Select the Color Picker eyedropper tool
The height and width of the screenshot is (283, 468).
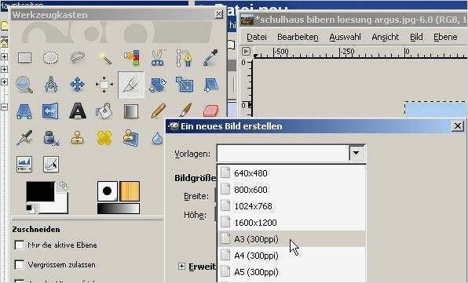coord(210,58)
